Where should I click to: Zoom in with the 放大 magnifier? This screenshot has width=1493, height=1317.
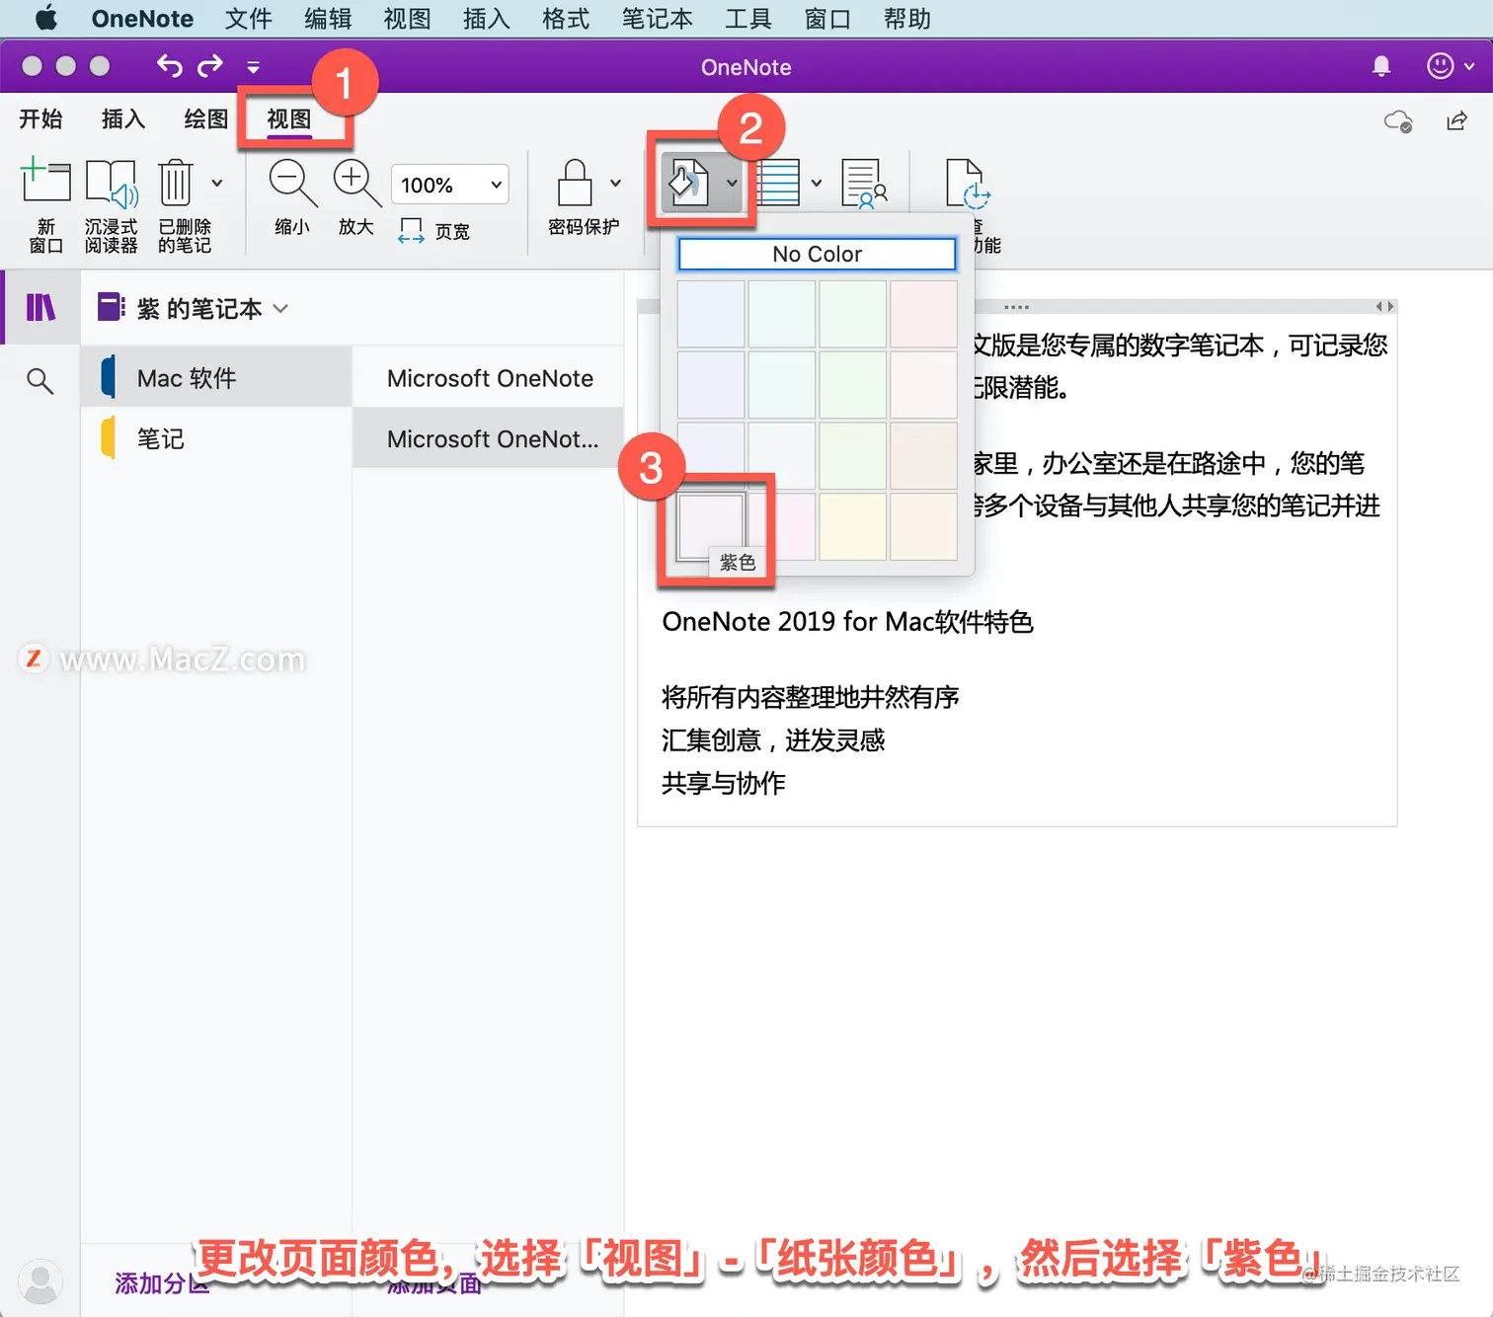click(356, 197)
